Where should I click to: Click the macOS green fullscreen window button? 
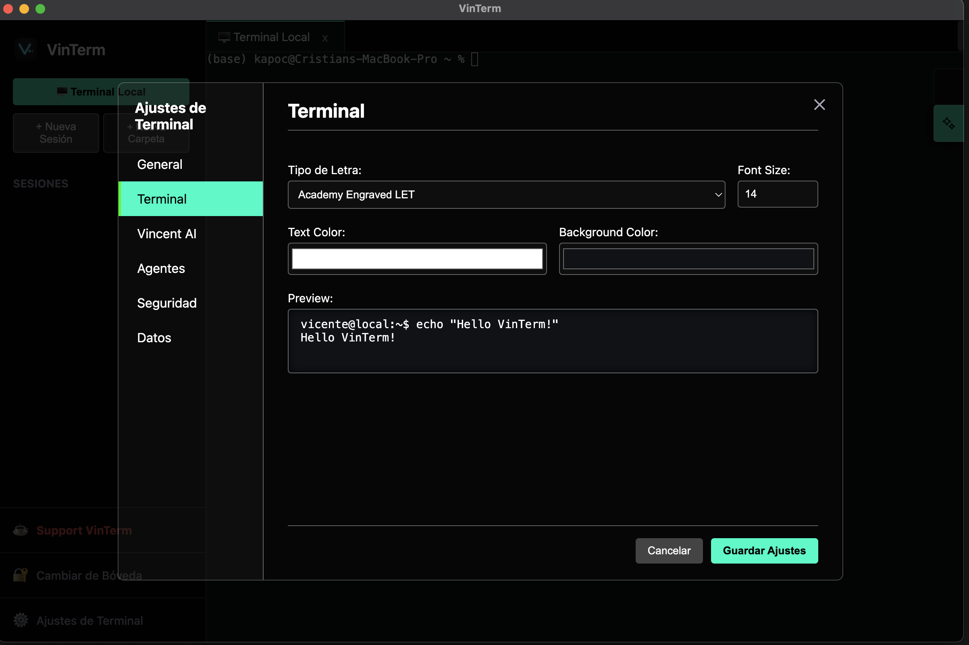[x=40, y=8]
